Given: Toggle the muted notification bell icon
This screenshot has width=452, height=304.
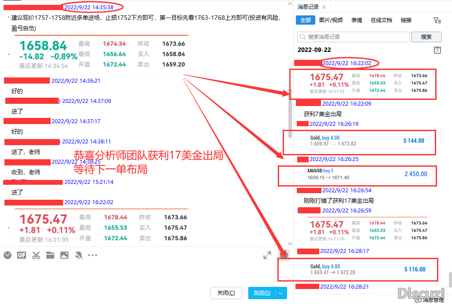Looking at the screenshot, I should [x=78, y=255].
